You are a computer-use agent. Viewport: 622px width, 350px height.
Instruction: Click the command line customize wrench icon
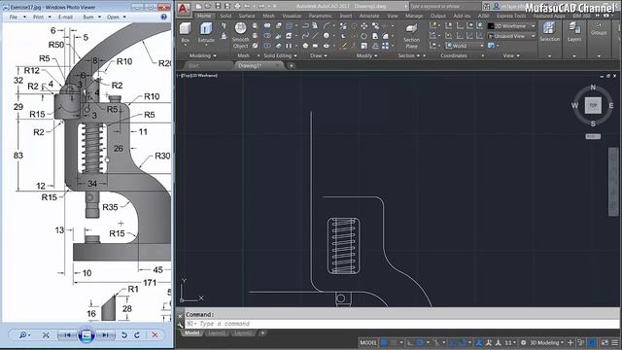180,325
